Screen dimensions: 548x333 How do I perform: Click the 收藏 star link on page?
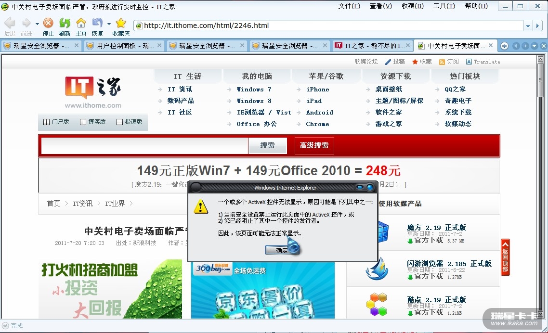(x=422, y=62)
